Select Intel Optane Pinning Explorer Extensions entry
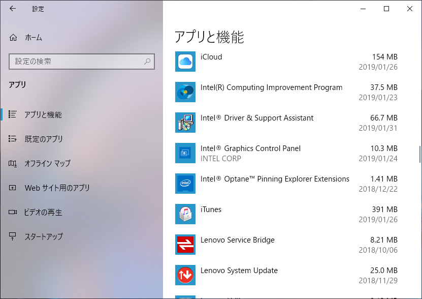 pyautogui.click(x=275, y=179)
